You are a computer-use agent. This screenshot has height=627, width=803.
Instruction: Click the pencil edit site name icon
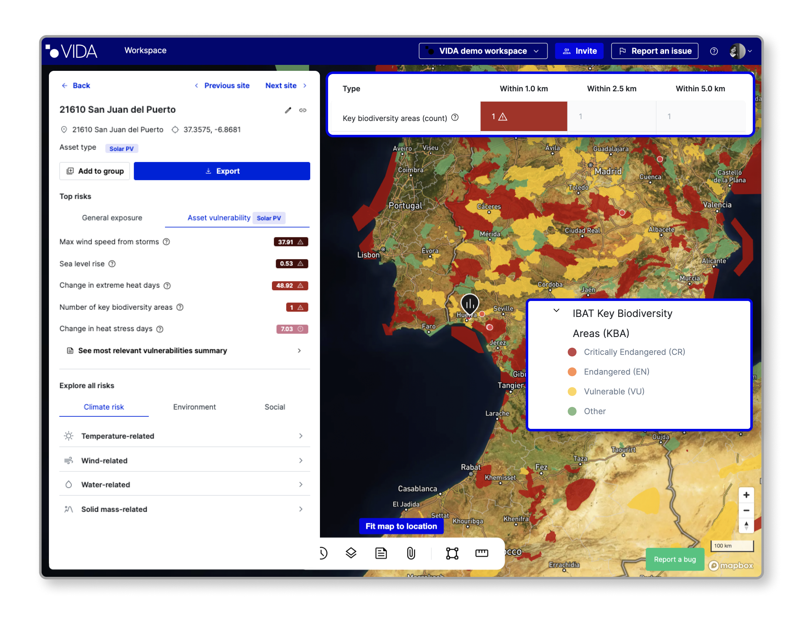(288, 110)
